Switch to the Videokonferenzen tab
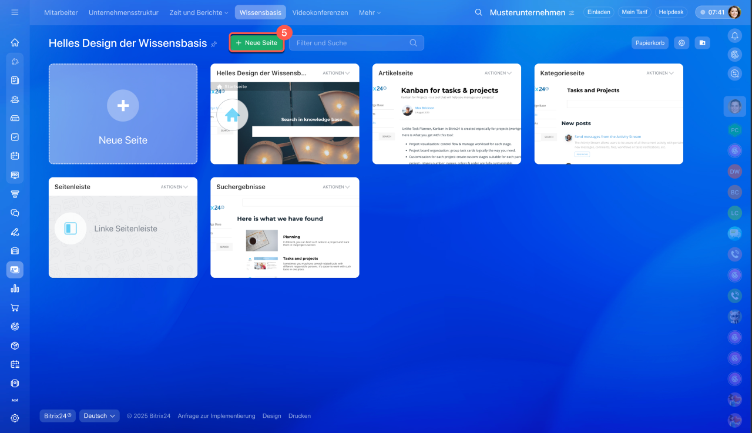752x433 pixels. tap(320, 12)
